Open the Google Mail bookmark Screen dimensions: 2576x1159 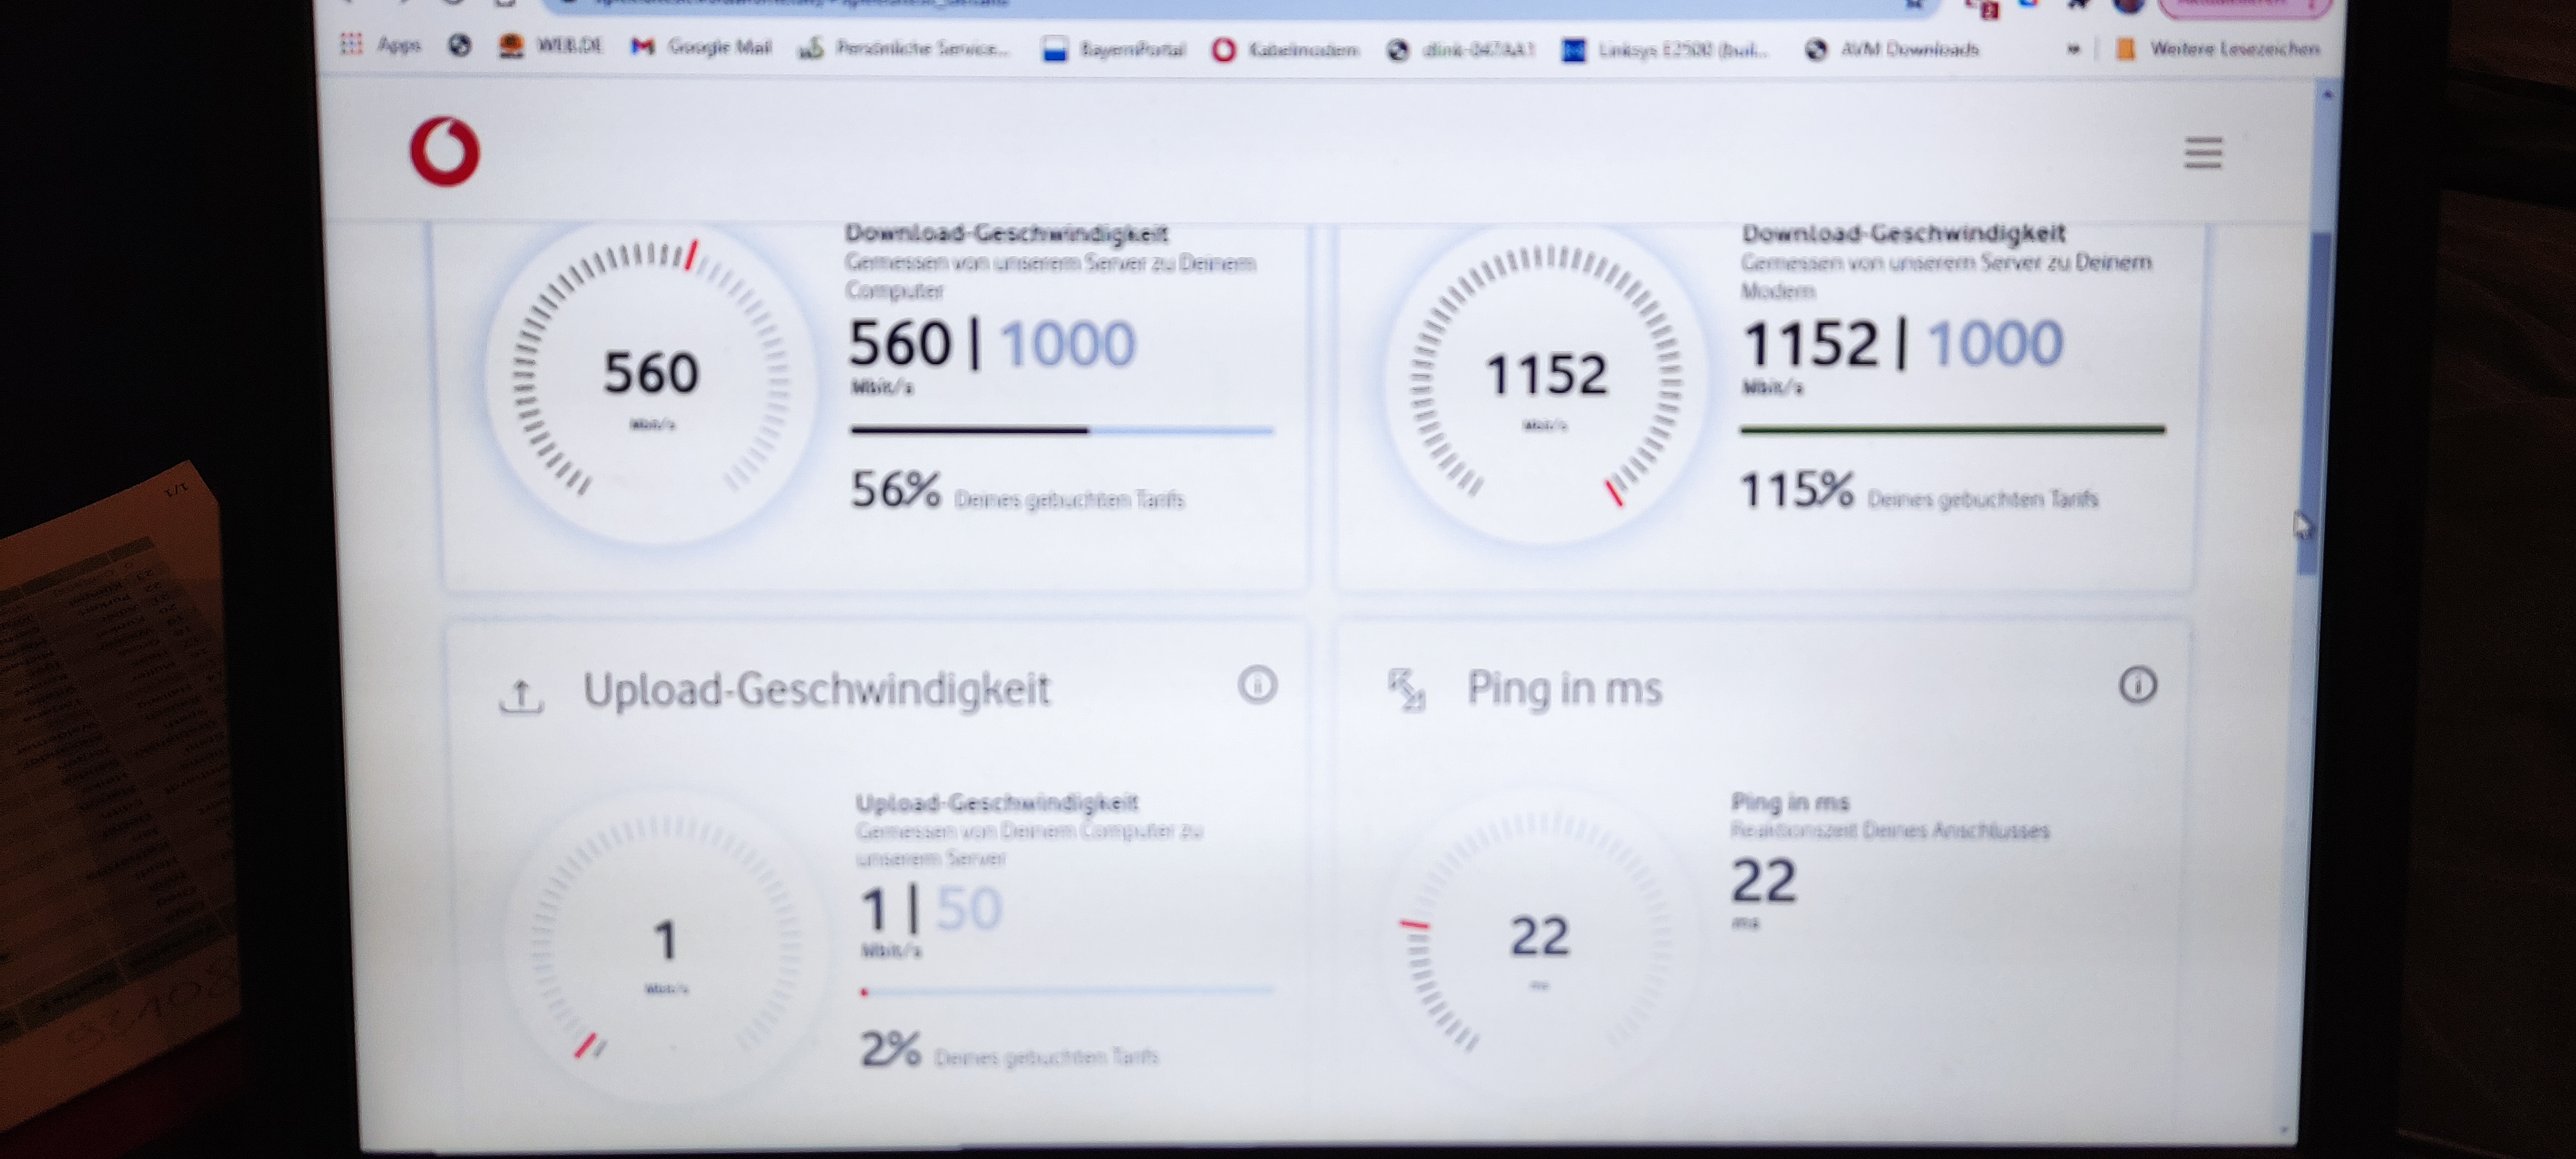click(x=702, y=47)
